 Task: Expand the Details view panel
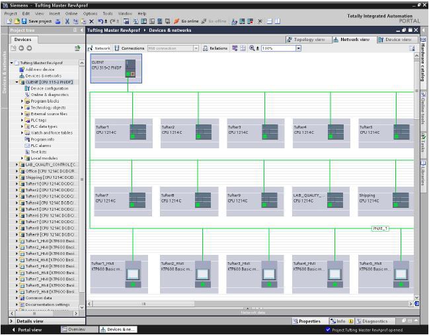(x=11, y=321)
